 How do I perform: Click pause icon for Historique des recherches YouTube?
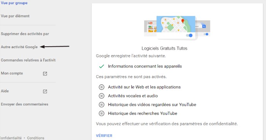tap(101, 113)
